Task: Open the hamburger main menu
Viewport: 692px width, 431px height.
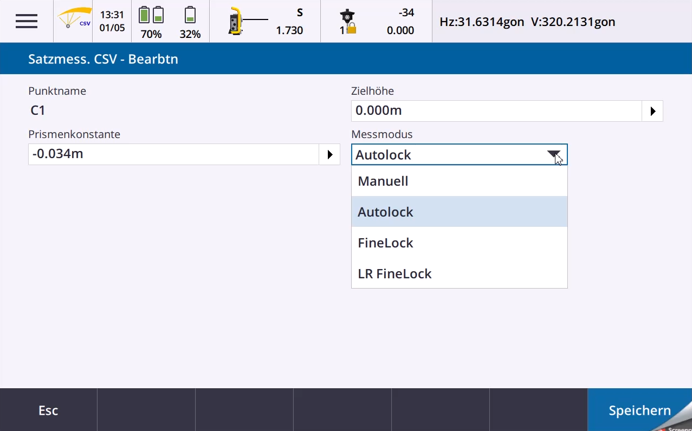Action: [26, 21]
